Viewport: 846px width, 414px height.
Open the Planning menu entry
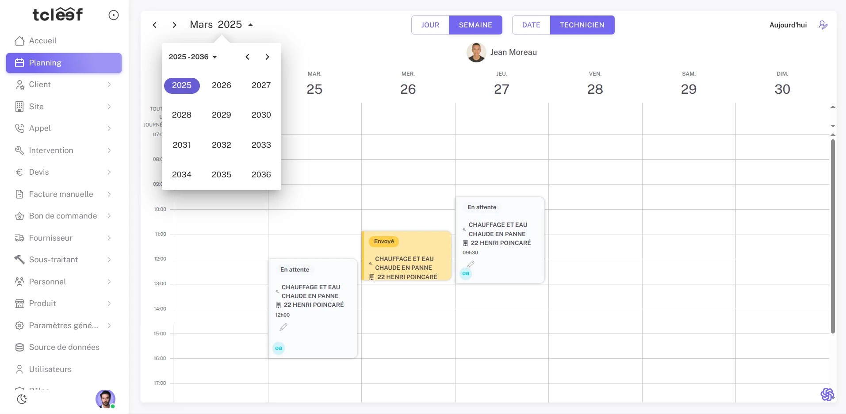[45, 63]
